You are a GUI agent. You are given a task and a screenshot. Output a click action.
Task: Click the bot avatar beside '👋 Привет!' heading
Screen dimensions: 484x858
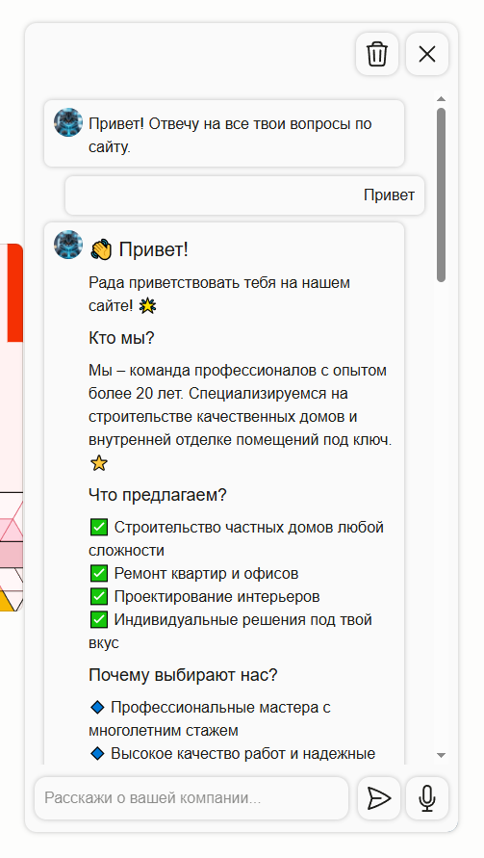68,244
